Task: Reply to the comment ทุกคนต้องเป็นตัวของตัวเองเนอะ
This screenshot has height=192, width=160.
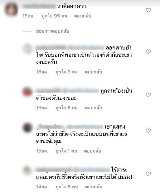Action: 94,108
